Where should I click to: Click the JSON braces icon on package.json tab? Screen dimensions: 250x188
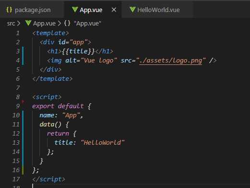(9, 10)
